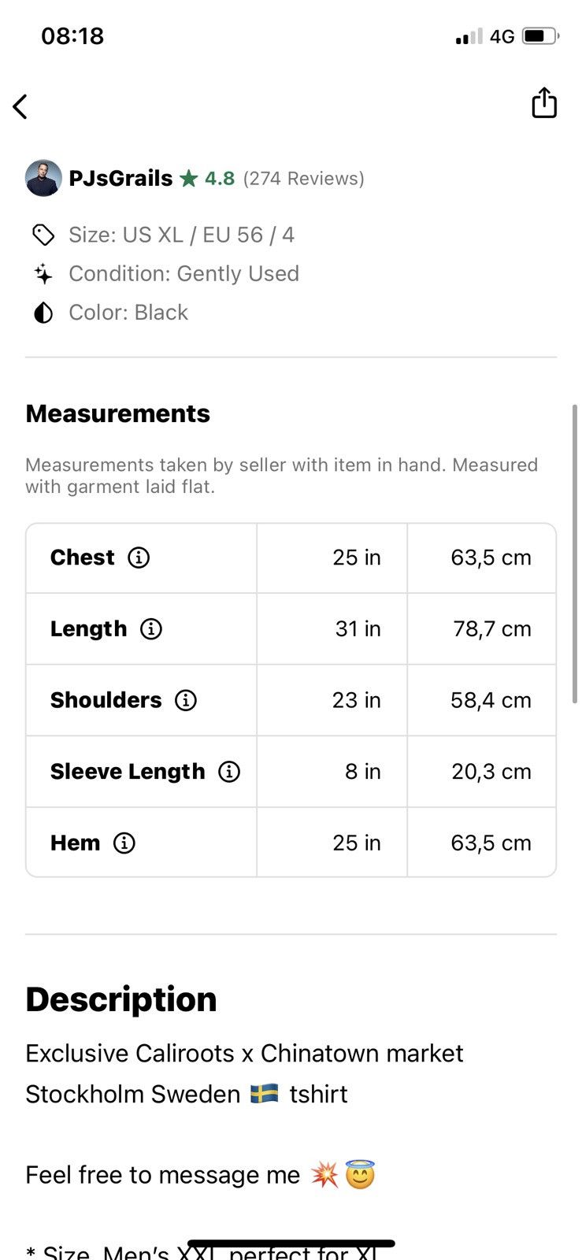Open the PJsGrails seller profile name
The image size is (582, 1260).
[x=120, y=179]
